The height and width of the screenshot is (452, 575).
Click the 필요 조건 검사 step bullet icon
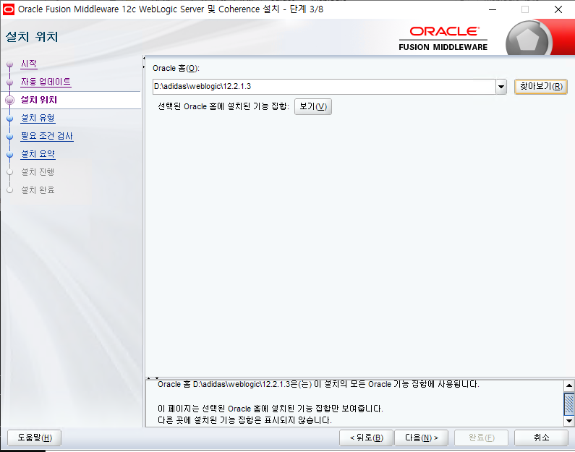(x=10, y=137)
